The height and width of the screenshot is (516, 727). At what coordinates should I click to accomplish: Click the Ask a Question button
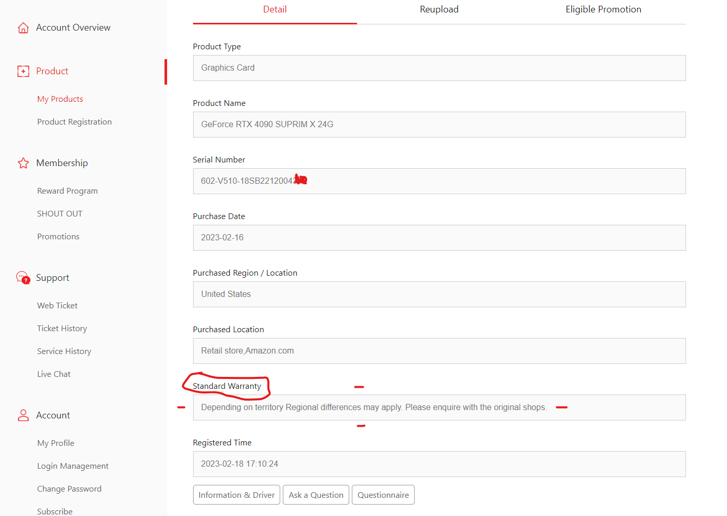click(316, 495)
